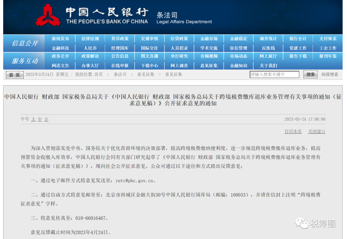Viewport: 347px width, 239px height.
Task: Click the 条法司 breadcrumb link
Action: (x=120, y=74)
